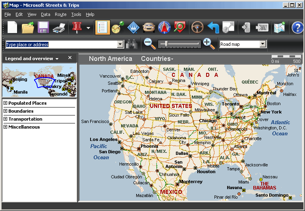Click the Seattle label on the map

pyautogui.click(x=114, y=83)
